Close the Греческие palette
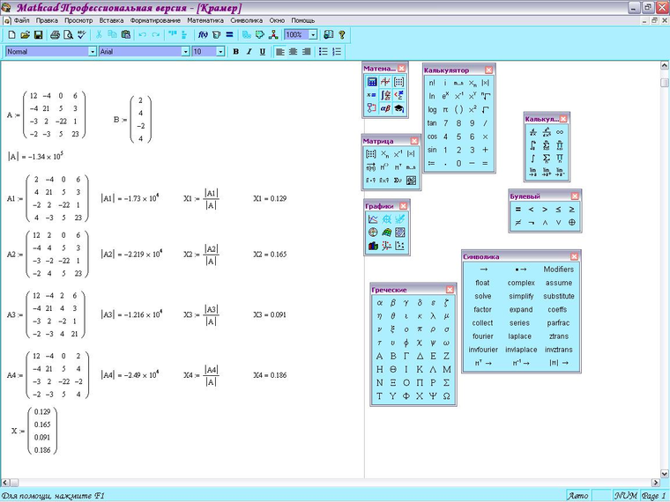 (451, 289)
